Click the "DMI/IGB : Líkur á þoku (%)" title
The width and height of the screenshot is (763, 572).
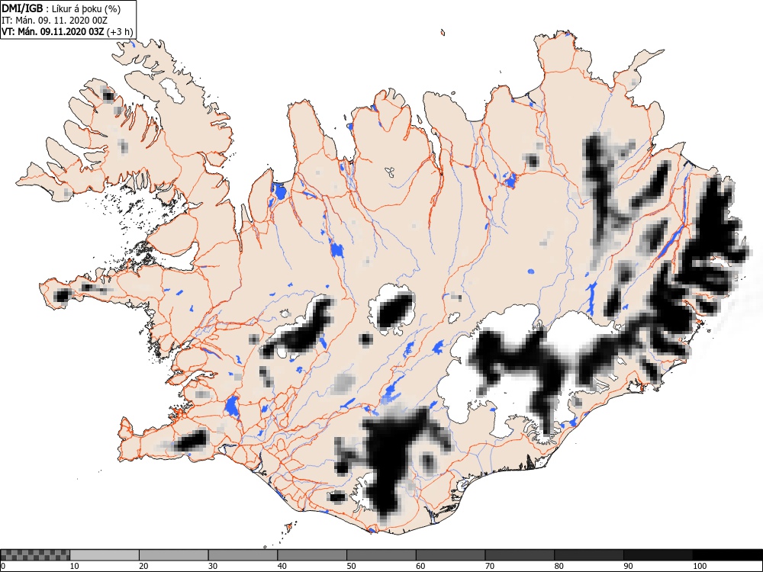pyautogui.click(x=61, y=8)
